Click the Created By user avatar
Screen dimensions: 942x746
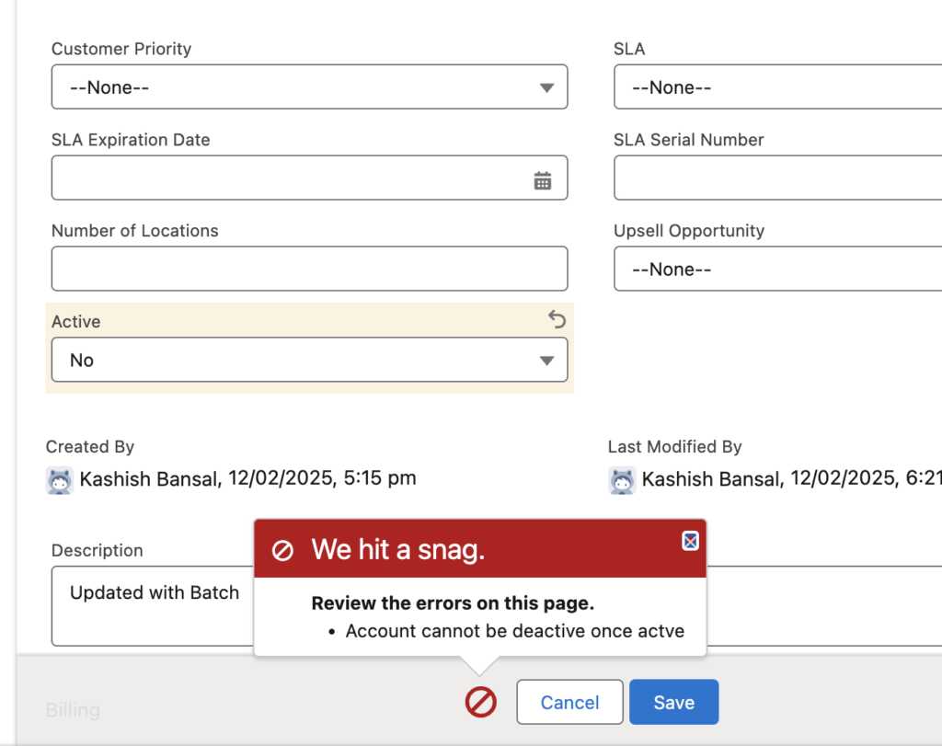point(60,479)
